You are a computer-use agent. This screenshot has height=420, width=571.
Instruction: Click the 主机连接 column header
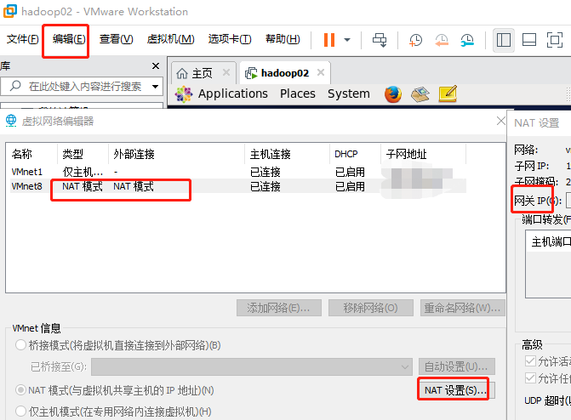click(x=288, y=155)
